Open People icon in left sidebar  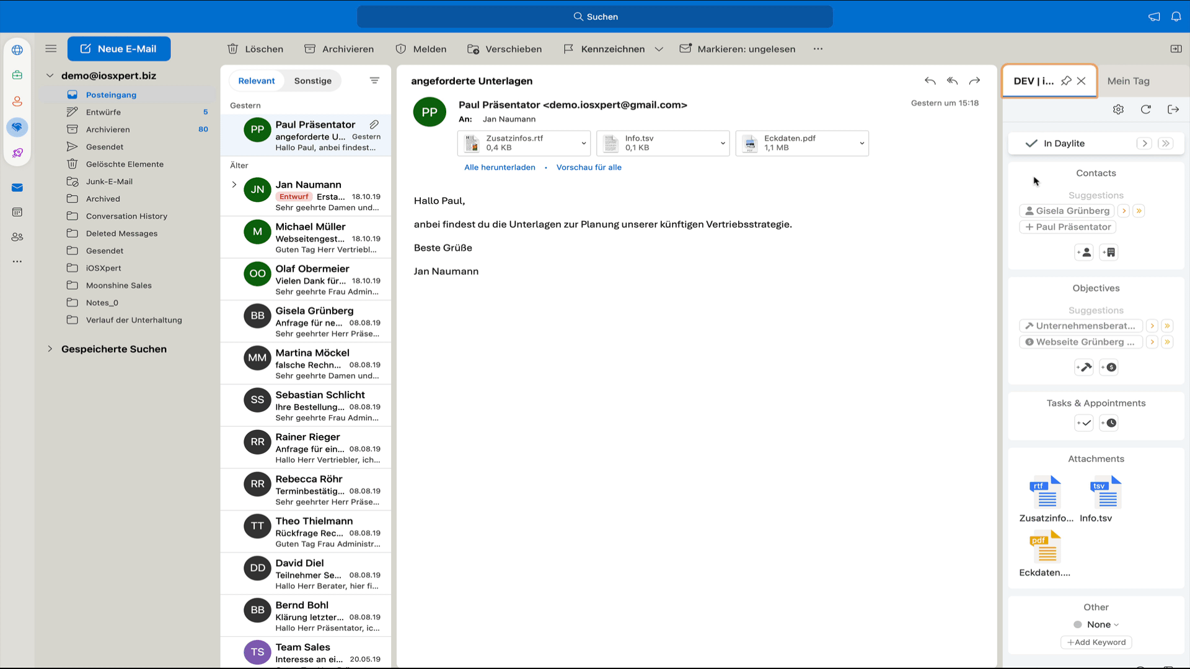[x=17, y=237]
